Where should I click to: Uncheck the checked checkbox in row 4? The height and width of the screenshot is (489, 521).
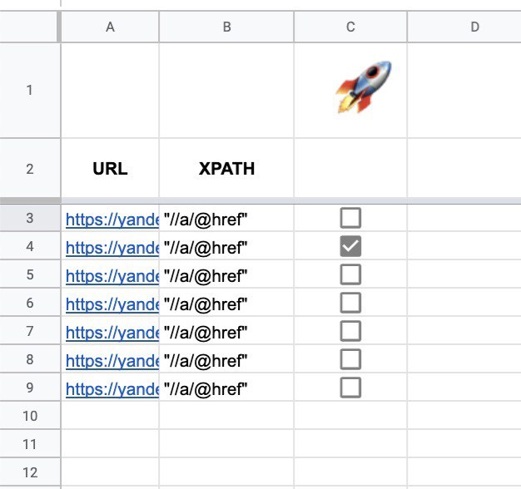click(x=350, y=246)
